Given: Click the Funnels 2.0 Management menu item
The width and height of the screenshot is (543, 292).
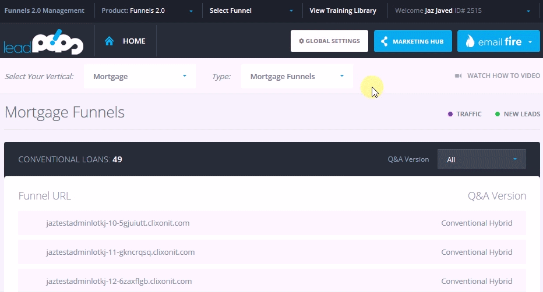Looking at the screenshot, I should coord(44,10).
